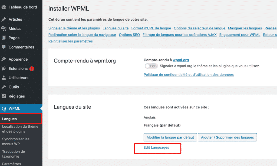Image resolution: width=277 pixels, height=166 pixels.
Task: Click Réinitialiser les paramètres link
Action: [x=70, y=41]
